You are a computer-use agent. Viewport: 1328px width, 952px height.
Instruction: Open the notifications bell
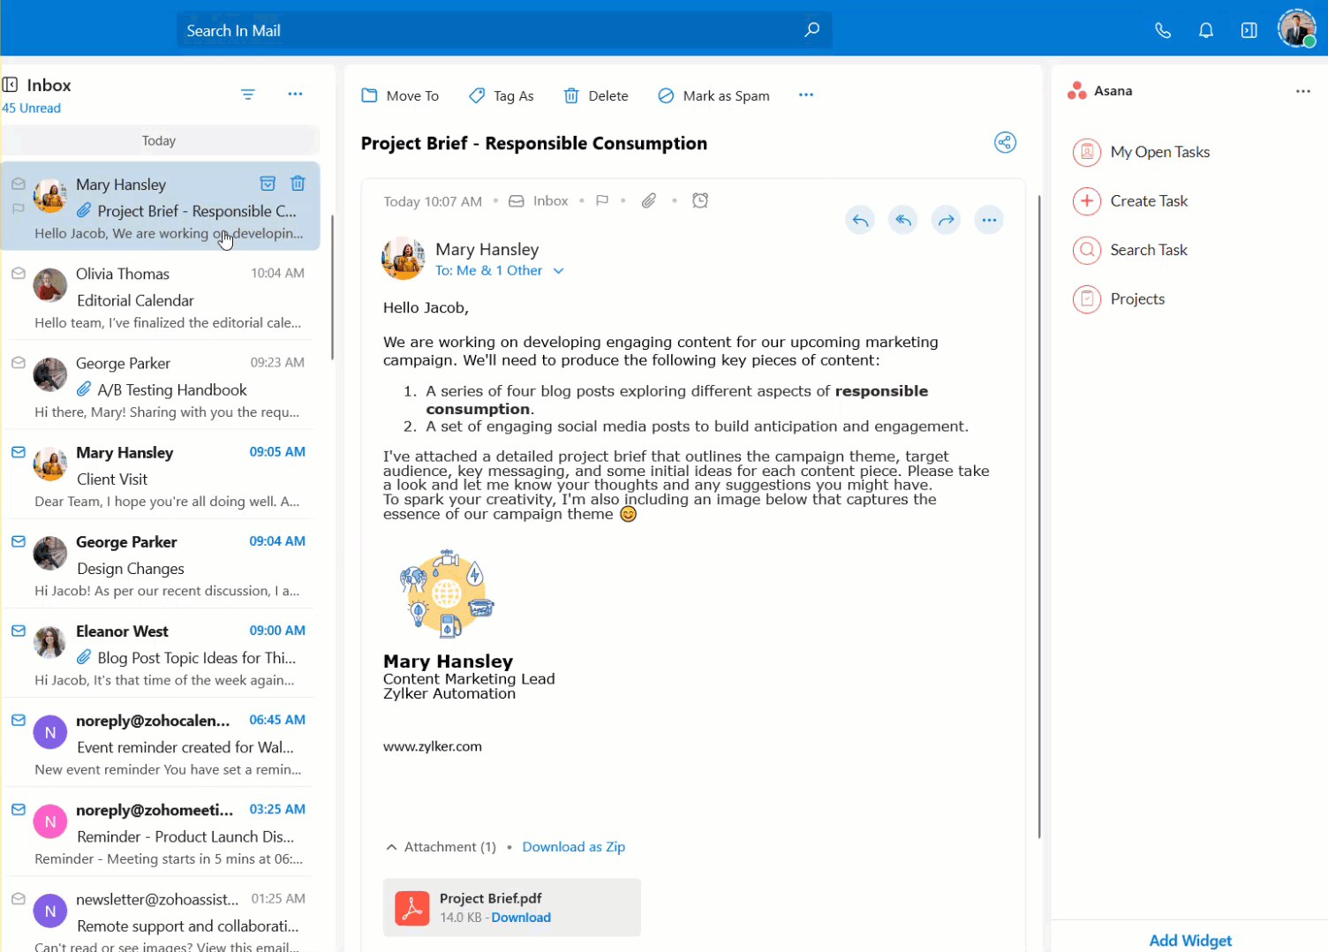click(x=1205, y=31)
